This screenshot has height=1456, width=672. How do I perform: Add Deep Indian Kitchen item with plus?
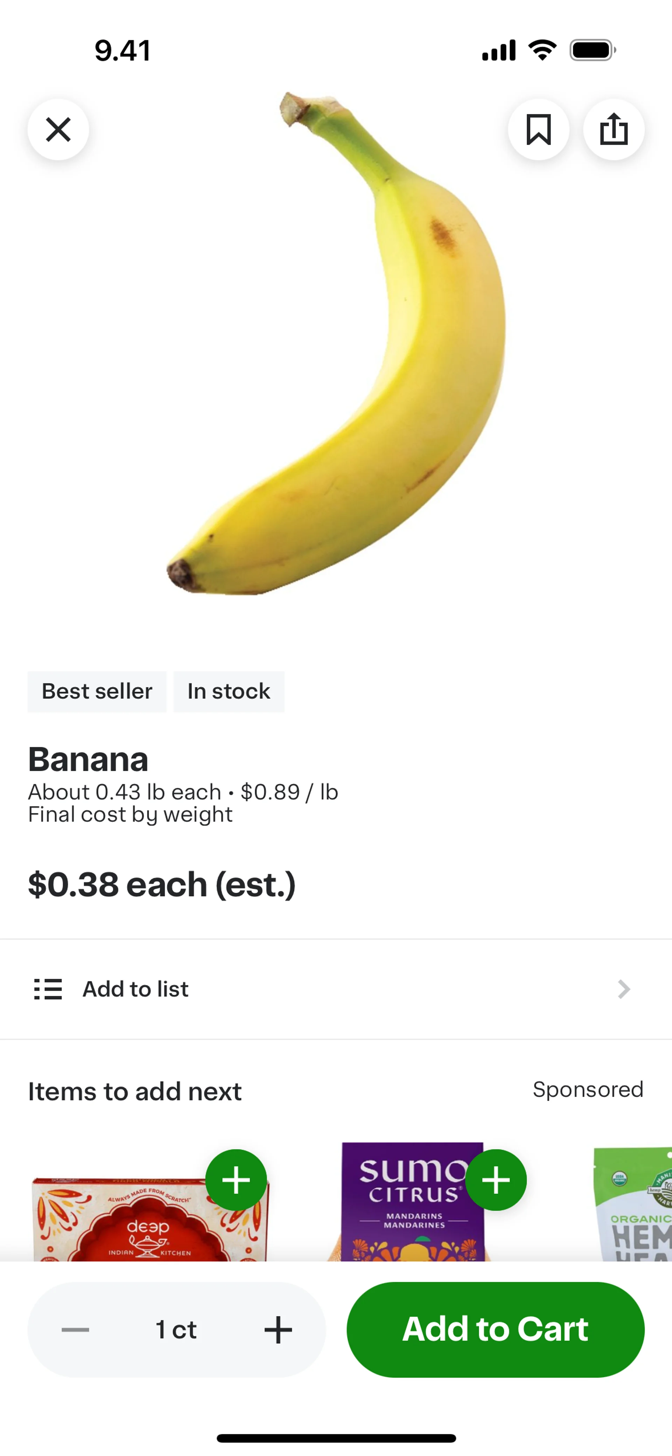pyautogui.click(x=236, y=1180)
